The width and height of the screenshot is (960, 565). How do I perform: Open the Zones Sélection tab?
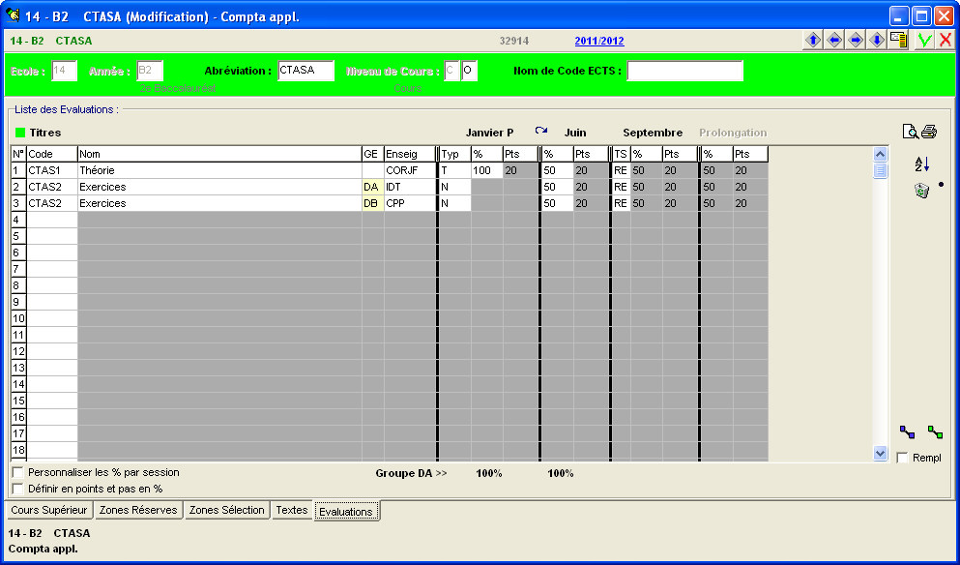(226, 510)
